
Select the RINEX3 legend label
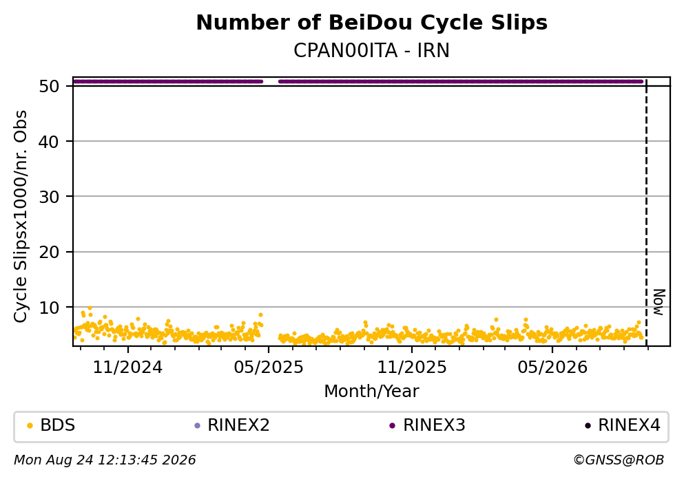coord(434,425)
